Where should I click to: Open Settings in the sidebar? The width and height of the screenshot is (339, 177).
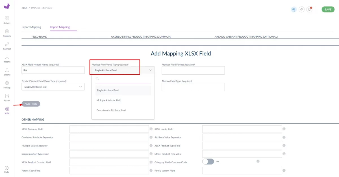click(x=7, y=85)
